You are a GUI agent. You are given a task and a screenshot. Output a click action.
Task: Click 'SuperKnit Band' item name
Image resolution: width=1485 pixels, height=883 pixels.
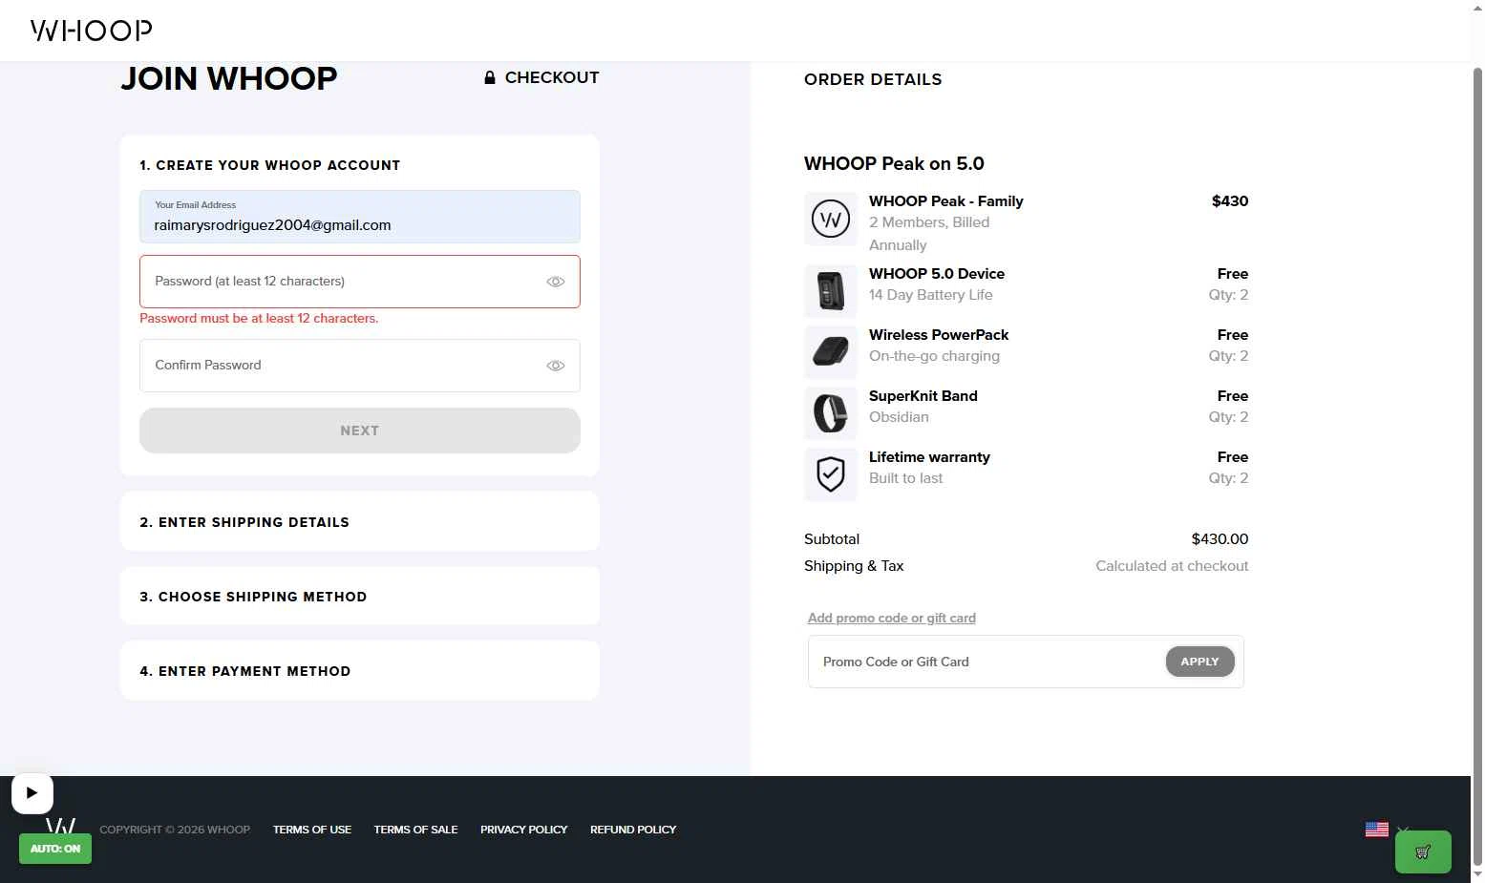[923, 395]
